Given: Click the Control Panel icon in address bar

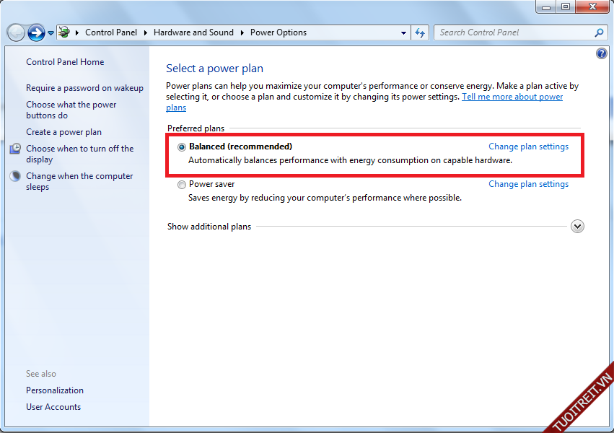Looking at the screenshot, I should coord(65,32).
